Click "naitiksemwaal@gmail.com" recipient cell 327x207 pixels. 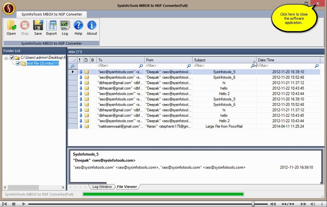tap(120, 126)
